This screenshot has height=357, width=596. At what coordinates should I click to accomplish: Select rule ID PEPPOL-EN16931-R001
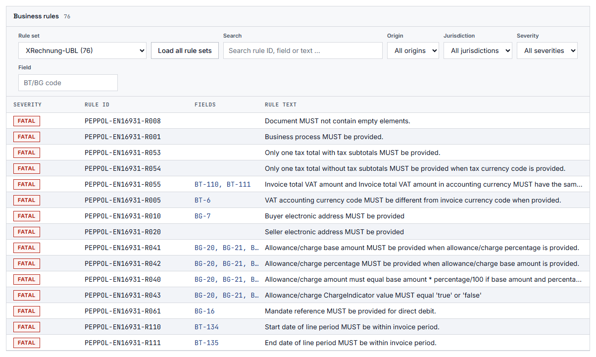(123, 137)
